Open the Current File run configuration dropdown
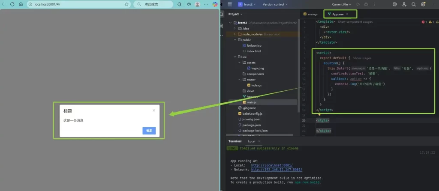This screenshot has width=439, height=191. 341,4
